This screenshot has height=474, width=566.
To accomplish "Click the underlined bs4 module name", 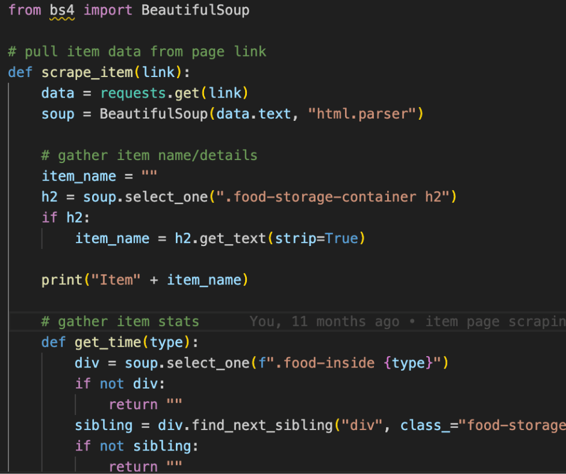I will click(x=62, y=11).
